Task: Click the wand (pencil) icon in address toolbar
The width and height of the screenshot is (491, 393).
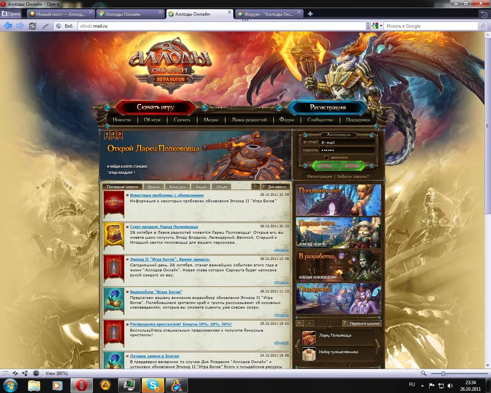Action: coord(45,26)
